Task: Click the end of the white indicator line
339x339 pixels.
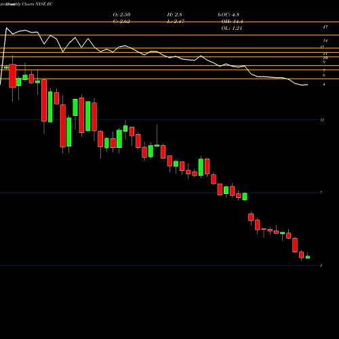Action: 307,85
